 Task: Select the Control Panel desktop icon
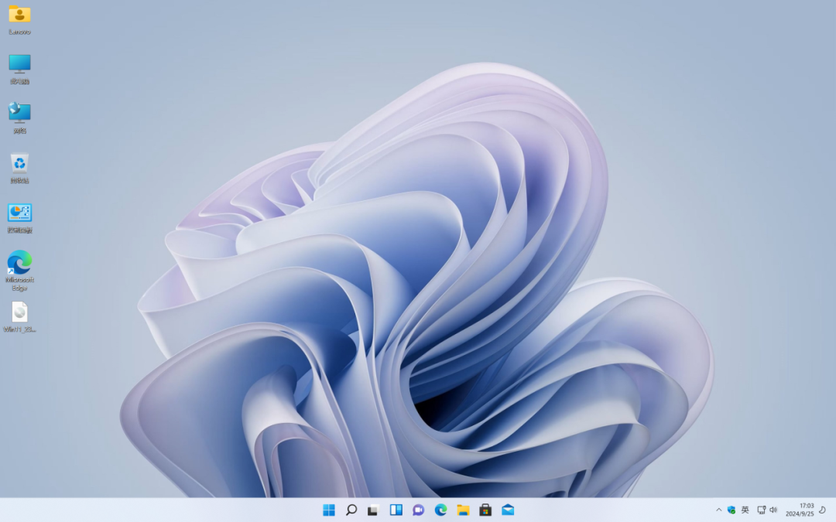coord(19,218)
